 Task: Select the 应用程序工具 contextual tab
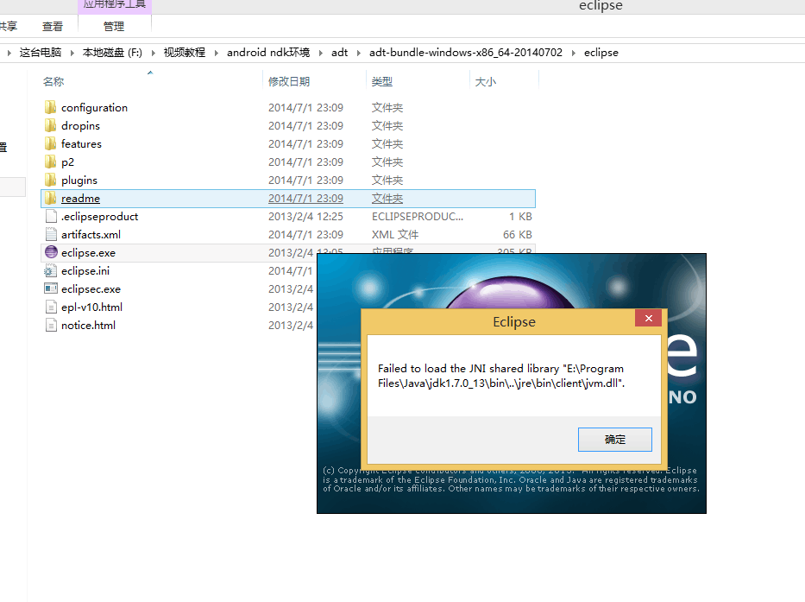[115, 5]
